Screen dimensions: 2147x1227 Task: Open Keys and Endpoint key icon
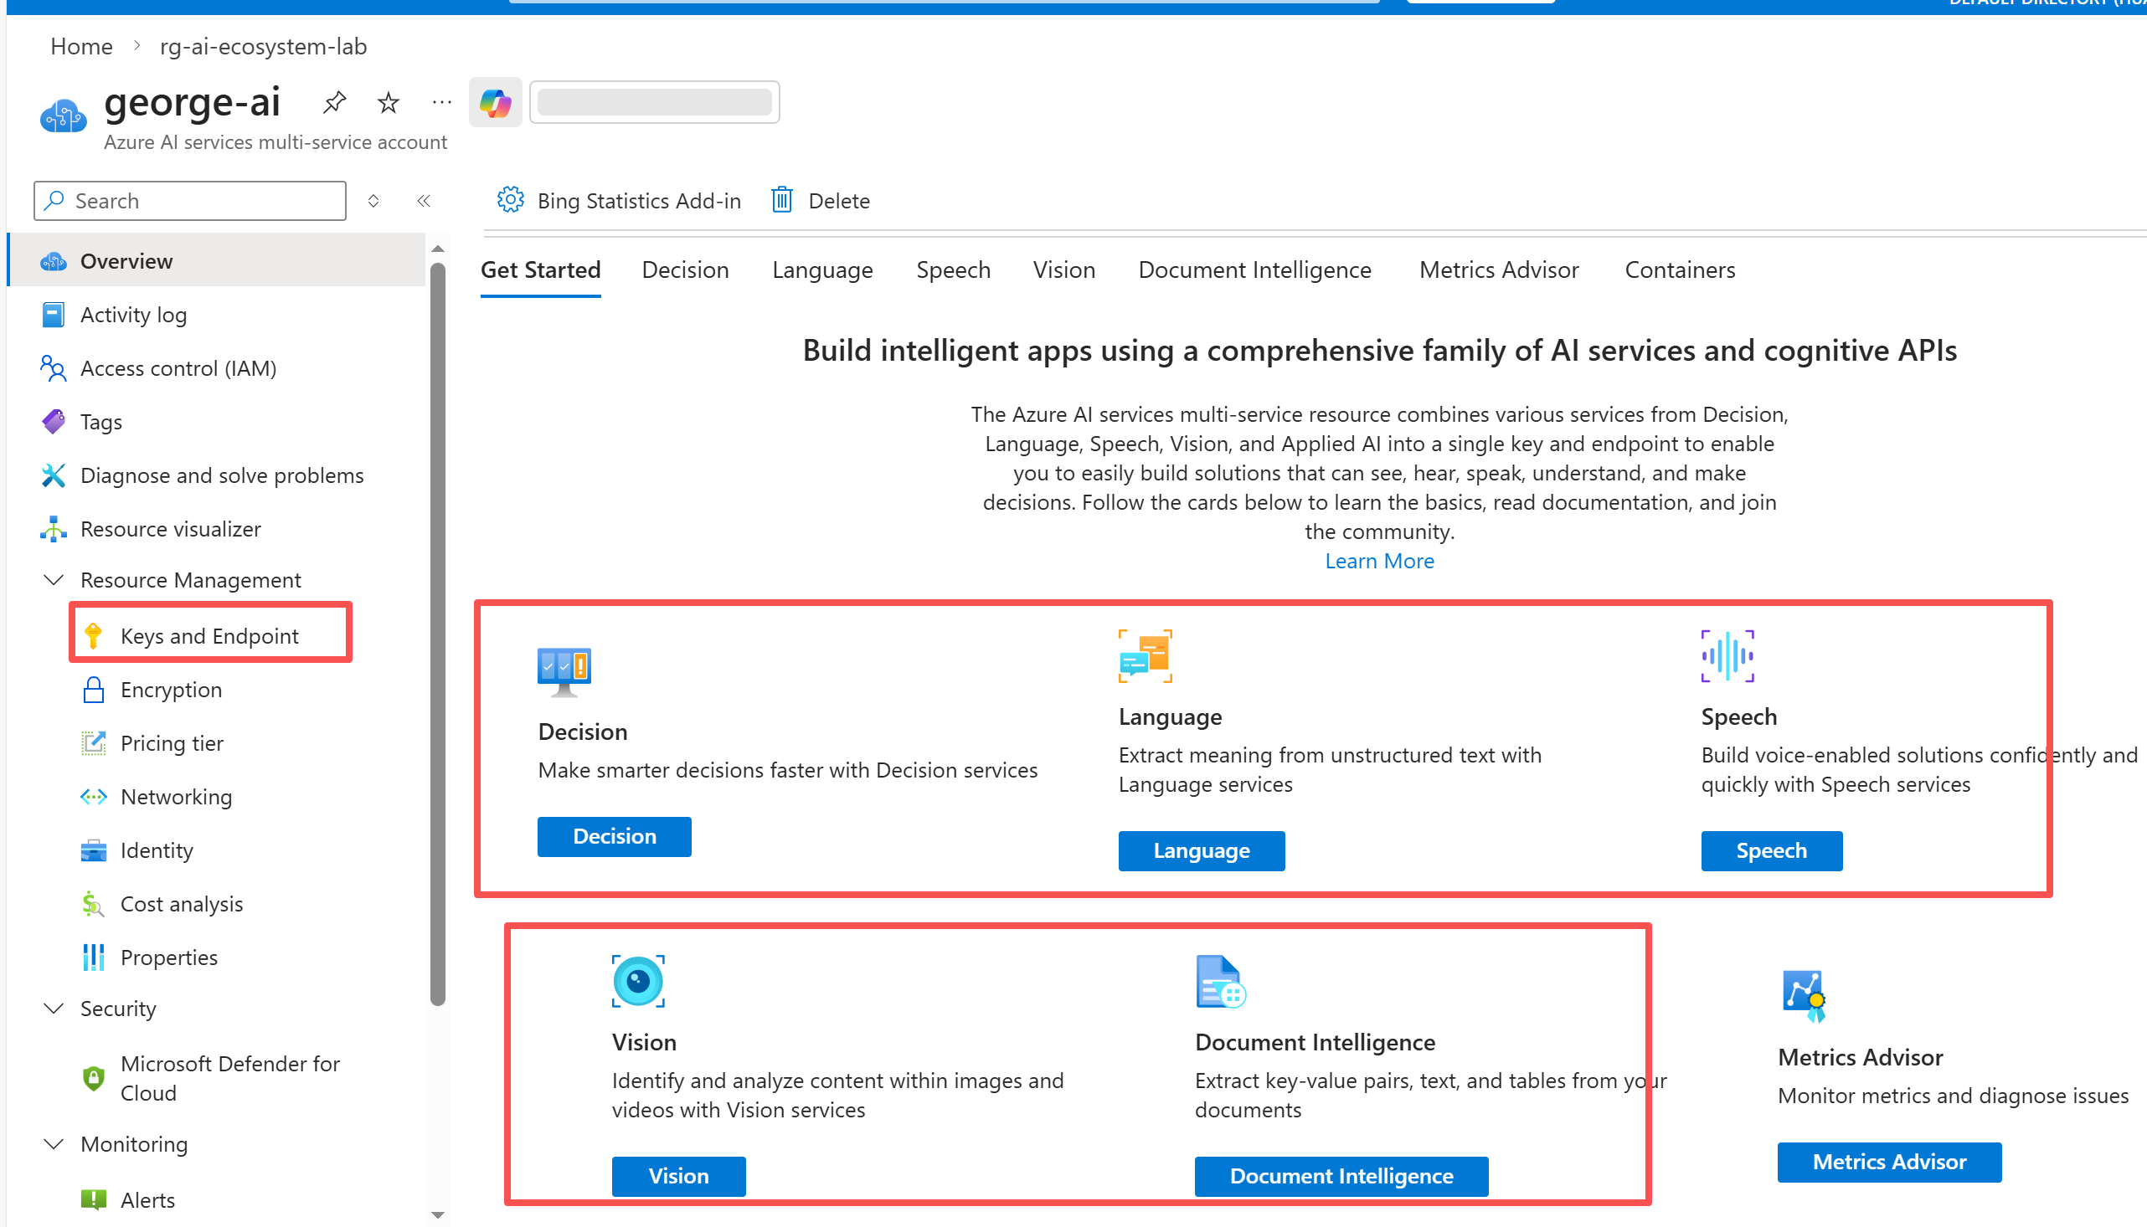coord(94,636)
